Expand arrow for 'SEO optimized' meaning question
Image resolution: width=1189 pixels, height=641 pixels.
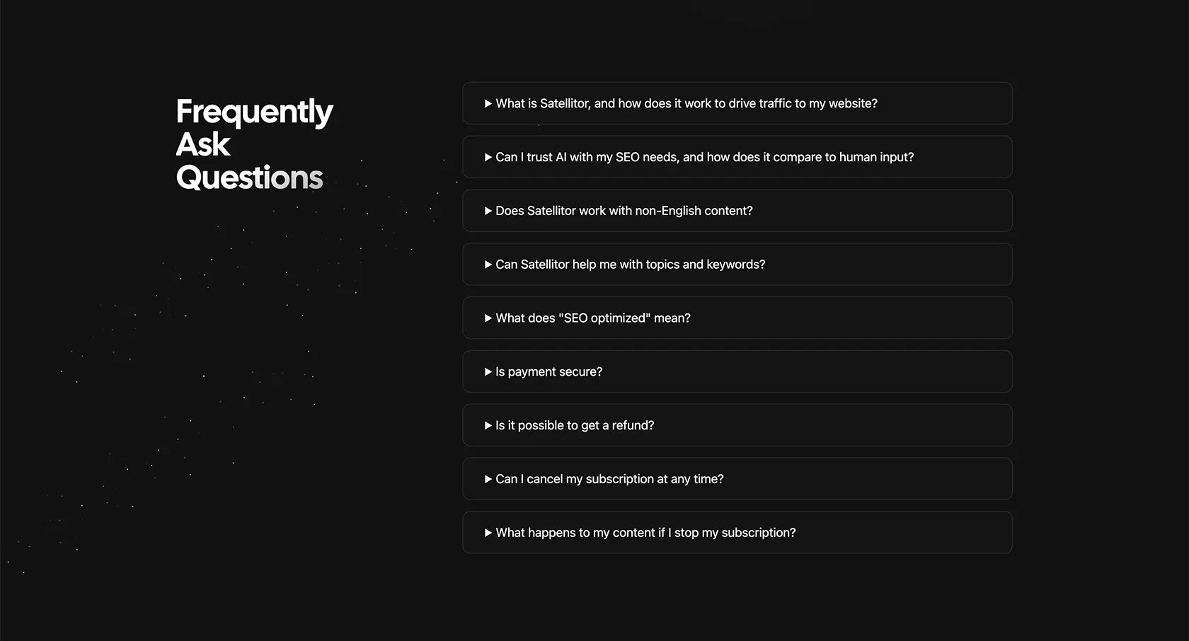coord(488,318)
